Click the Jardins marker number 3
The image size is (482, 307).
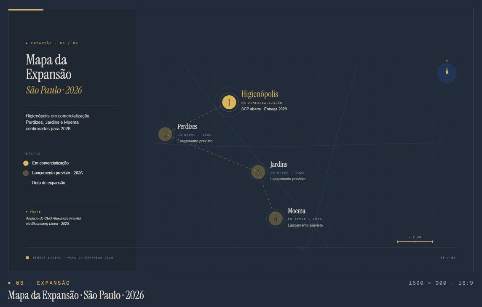click(258, 172)
